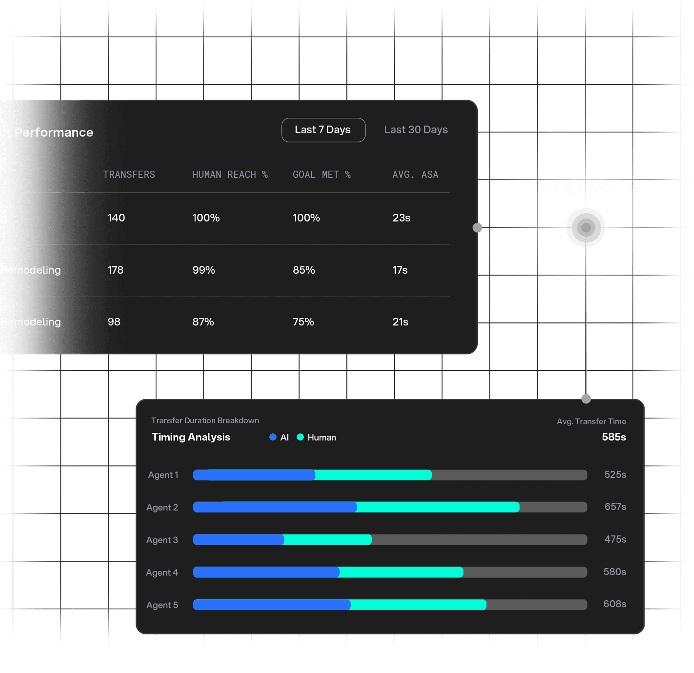Click the GOAL MET % column header
The width and height of the screenshot is (694, 673).
(322, 174)
